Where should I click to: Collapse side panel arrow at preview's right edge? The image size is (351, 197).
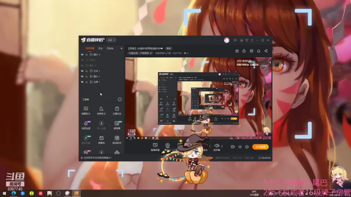coord(270,63)
